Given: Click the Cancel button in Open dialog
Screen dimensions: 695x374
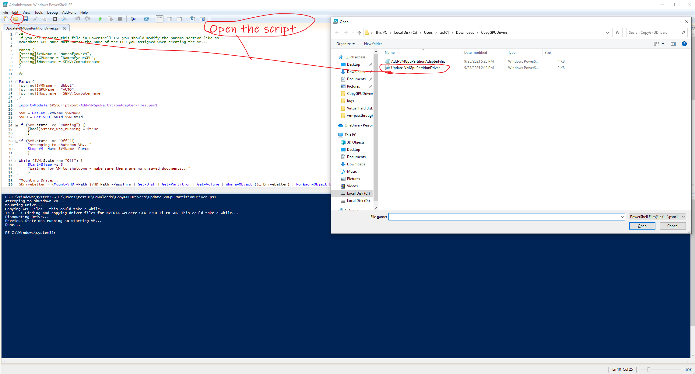Looking at the screenshot, I should click(x=672, y=226).
